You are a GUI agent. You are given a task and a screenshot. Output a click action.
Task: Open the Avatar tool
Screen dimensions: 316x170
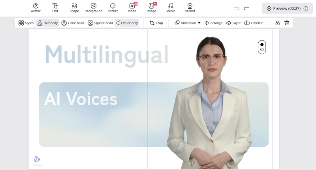point(36,8)
